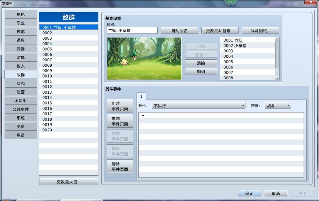Create a new event page with 新建事件页面

click(x=120, y=106)
